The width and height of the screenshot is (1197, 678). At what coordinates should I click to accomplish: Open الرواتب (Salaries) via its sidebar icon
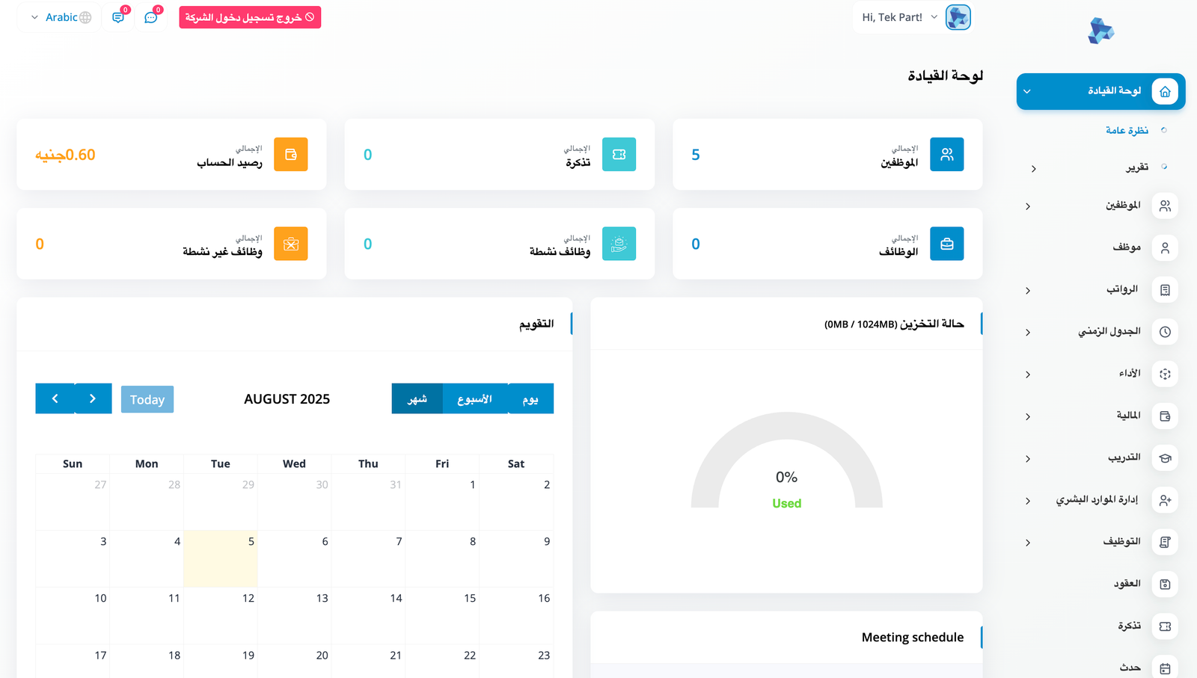1165,290
